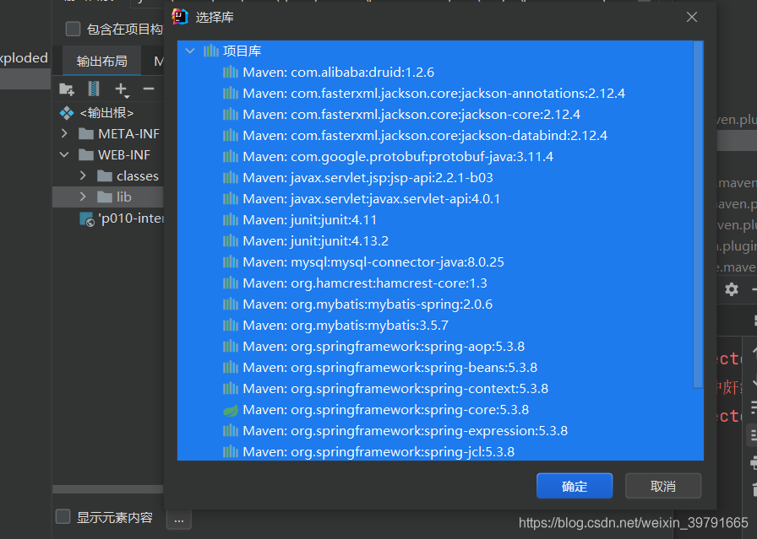Click the library icon beside spring-aop
This screenshot has width=757, height=539.
point(231,347)
